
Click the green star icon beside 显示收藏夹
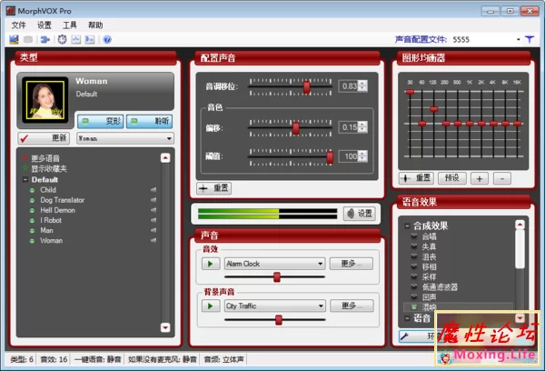25,168
